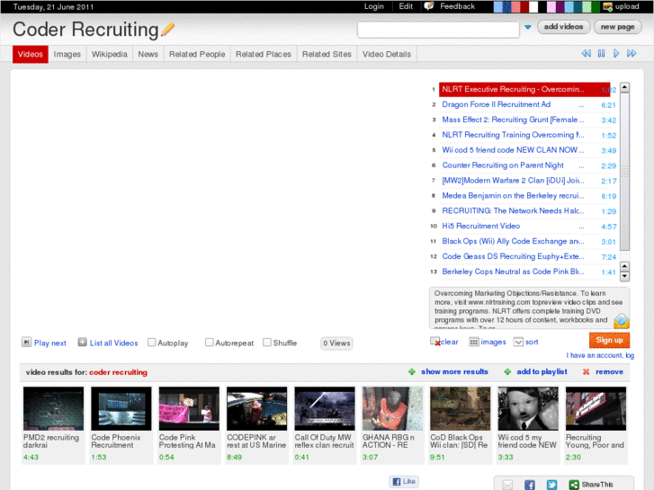Enable the Autoplay checkbox
This screenshot has height=490, width=654.
pyautogui.click(x=152, y=342)
